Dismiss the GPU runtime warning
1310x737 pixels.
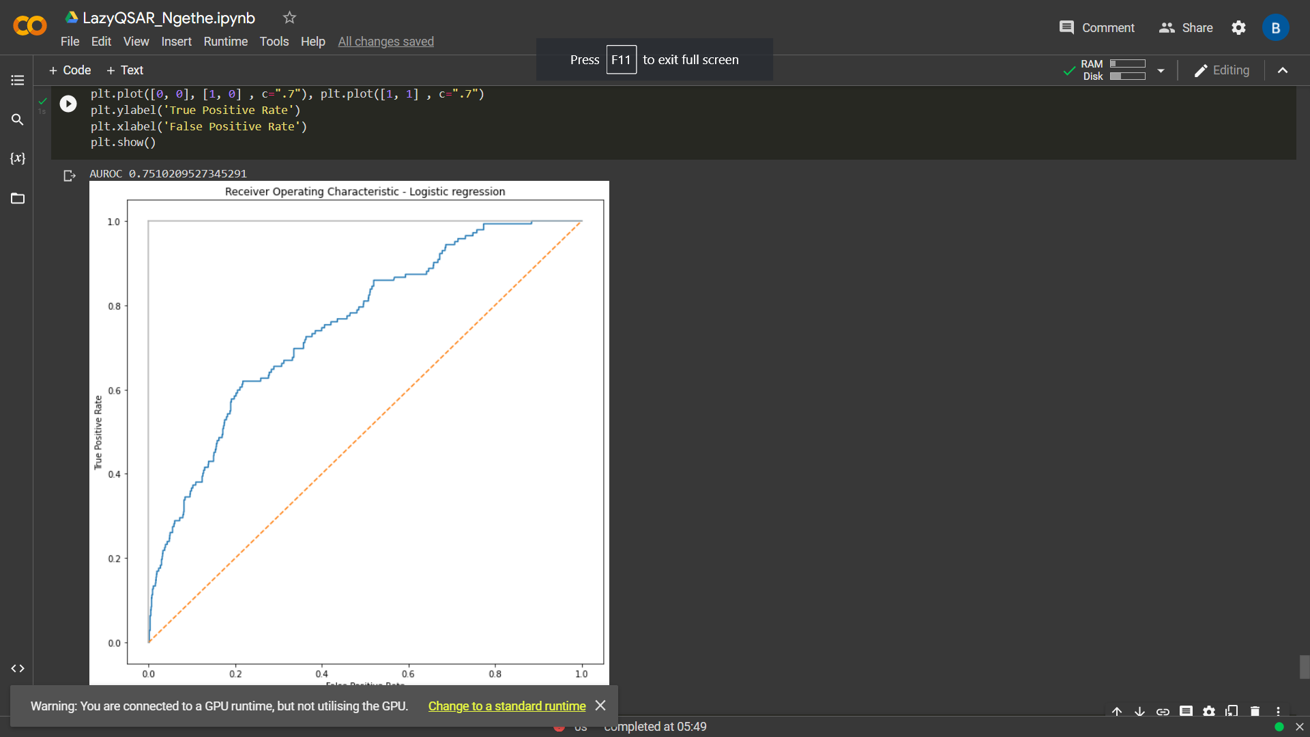click(x=600, y=706)
